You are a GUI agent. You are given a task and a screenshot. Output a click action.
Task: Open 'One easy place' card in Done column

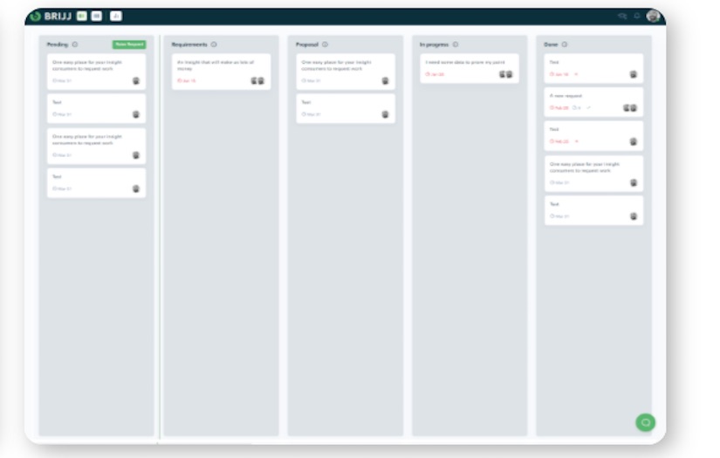coord(593,174)
